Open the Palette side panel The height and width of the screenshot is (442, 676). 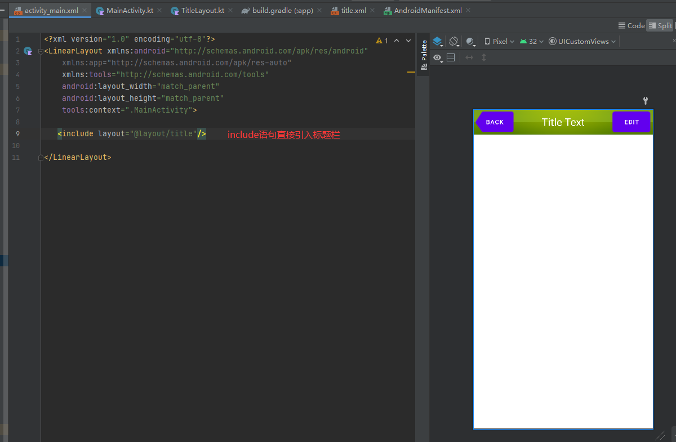tap(424, 55)
